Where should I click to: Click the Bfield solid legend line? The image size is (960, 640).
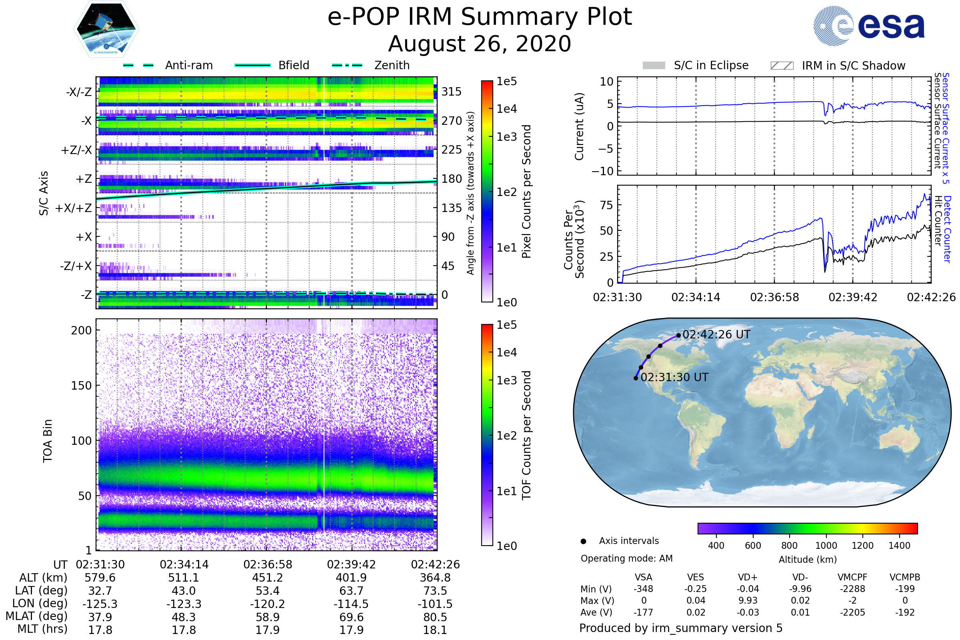click(x=252, y=65)
